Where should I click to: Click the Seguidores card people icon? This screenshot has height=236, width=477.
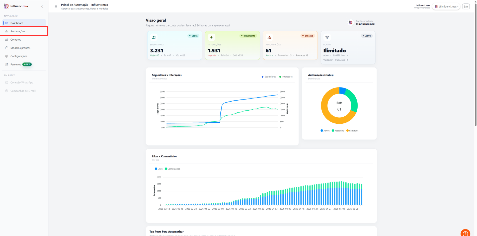coord(154,37)
